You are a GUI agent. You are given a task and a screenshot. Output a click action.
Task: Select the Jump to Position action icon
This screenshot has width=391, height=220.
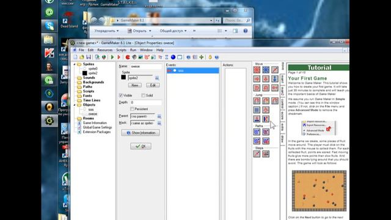pyautogui.click(x=257, y=101)
